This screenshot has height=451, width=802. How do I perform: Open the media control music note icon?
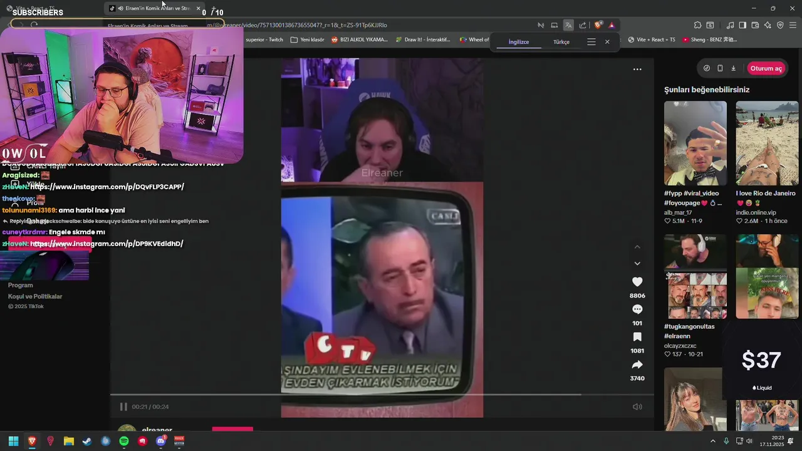coord(730,25)
